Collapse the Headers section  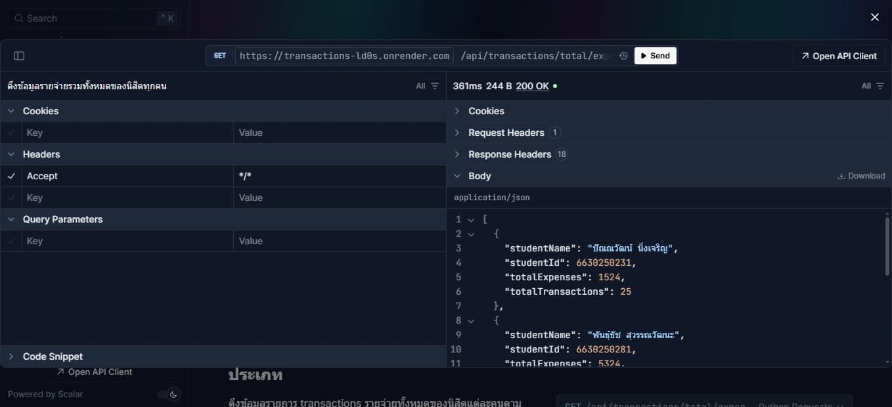[x=11, y=154]
